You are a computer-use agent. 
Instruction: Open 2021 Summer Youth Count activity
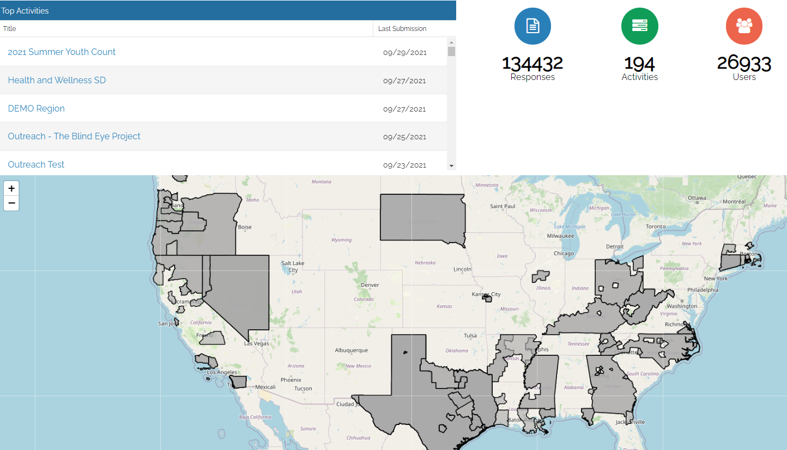point(62,52)
